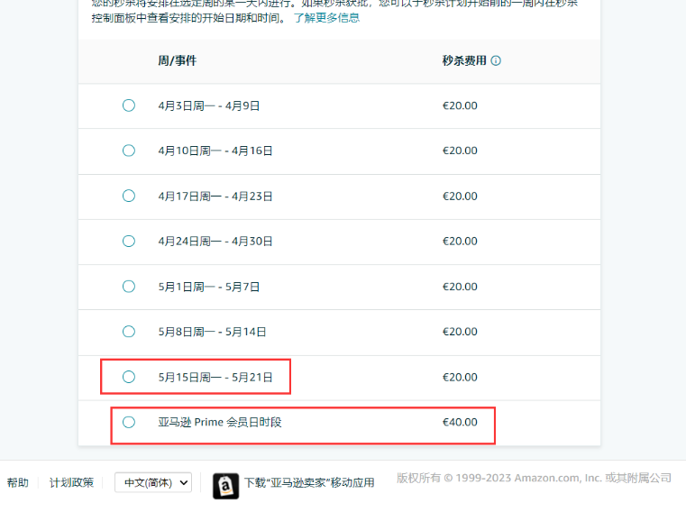Click the 5月15日周一 - 5月21日 date label

pos(215,377)
